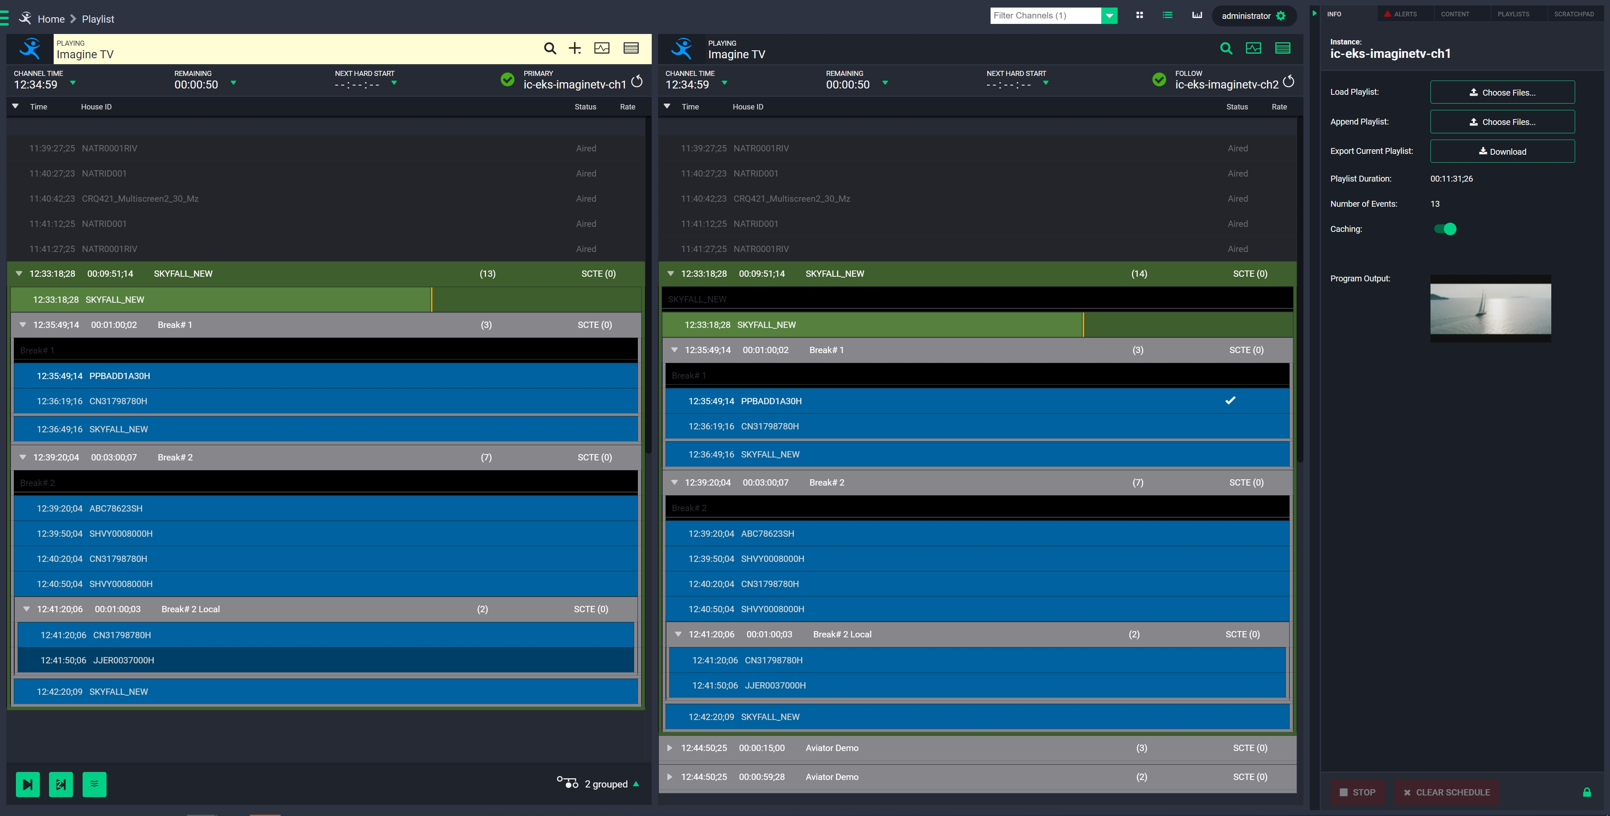Open search in left Imagine TV playlist
1610x816 pixels.
pos(549,48)
